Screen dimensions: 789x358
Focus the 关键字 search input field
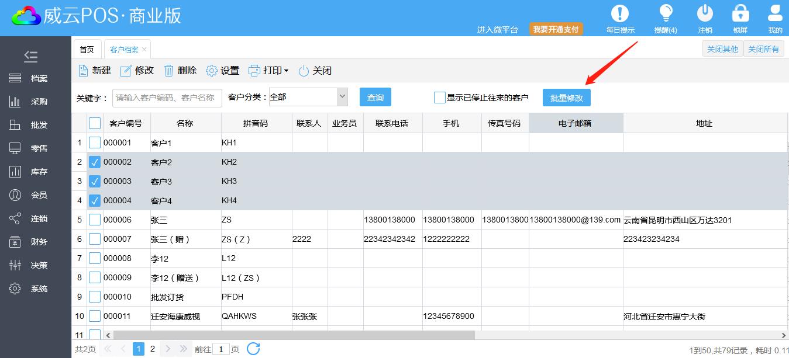pos(167,98)
